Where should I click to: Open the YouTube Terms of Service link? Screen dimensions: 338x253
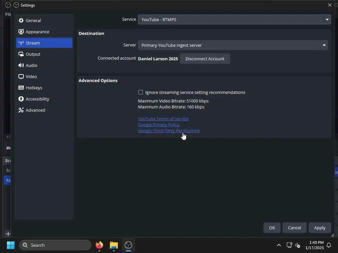[163, 119]
